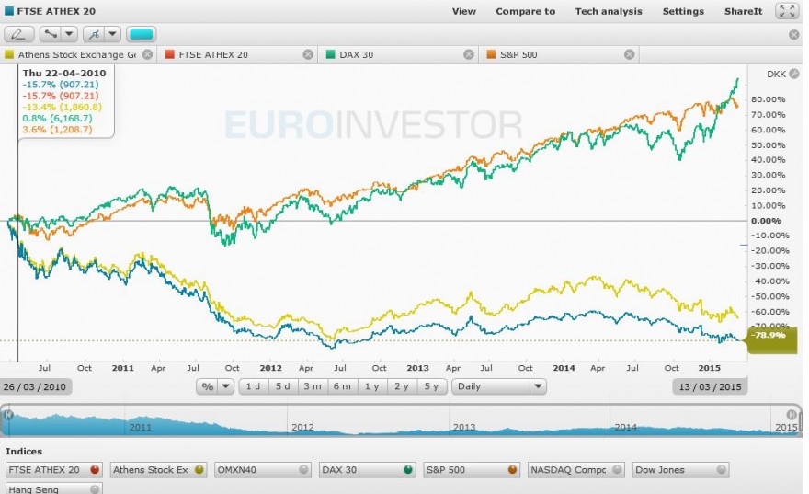Toggle S&P 500 index comparison
This screenshot has height=494, width=809.
coord(472,470)
